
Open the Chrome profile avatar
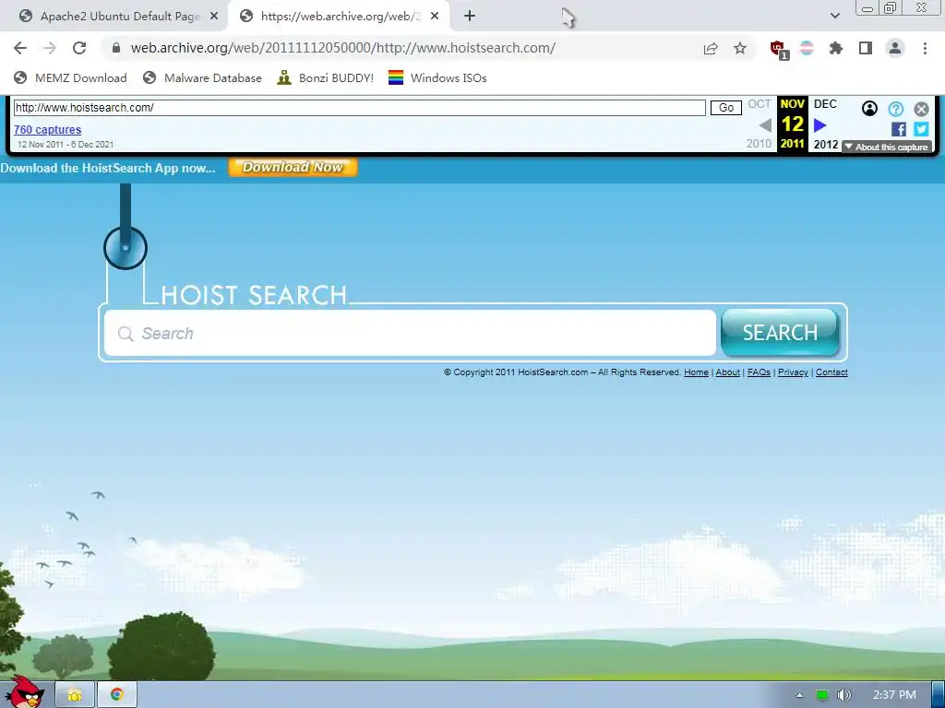pos(895,48)
